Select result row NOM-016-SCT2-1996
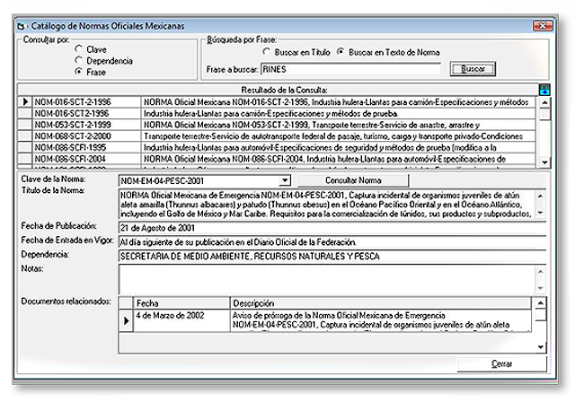This screenshot has width=575, height=402. [x=277, y=113]
